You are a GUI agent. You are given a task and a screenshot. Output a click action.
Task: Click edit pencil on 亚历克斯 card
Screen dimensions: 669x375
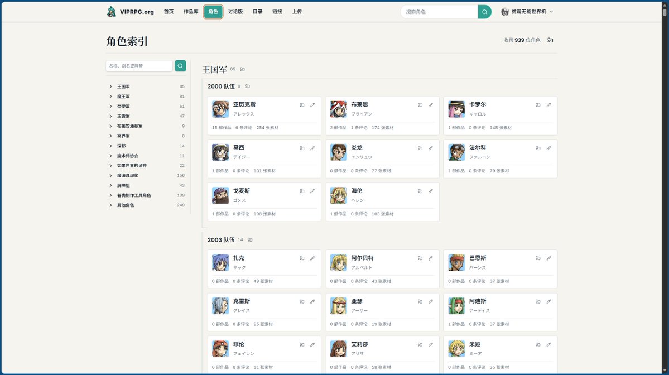[312, 105]
